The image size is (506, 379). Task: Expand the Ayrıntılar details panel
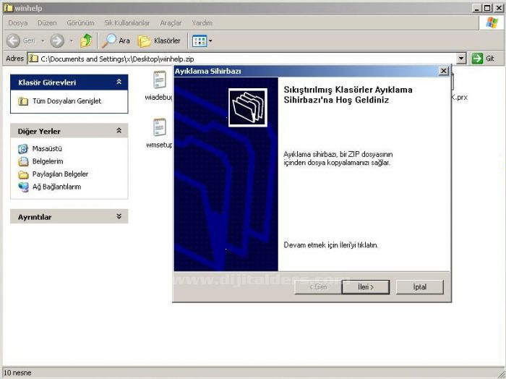(119, 216)
